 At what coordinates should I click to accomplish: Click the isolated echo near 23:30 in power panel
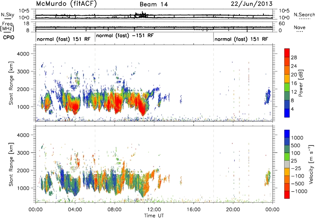tap(268, 96)
